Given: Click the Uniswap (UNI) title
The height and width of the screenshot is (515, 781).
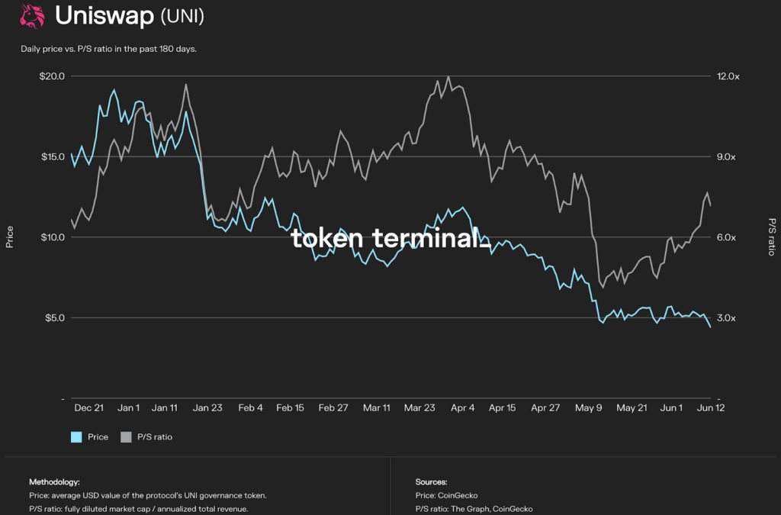Looking at the screenshot, I should [x=129, y=16].
